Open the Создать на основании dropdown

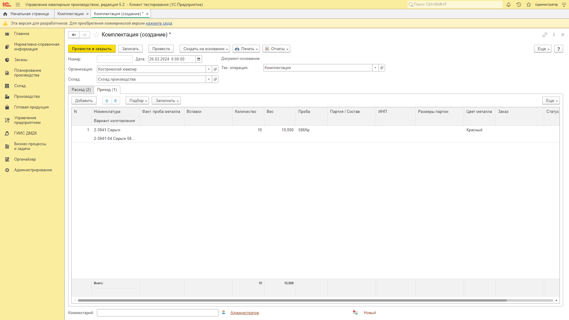pos(205,49)
